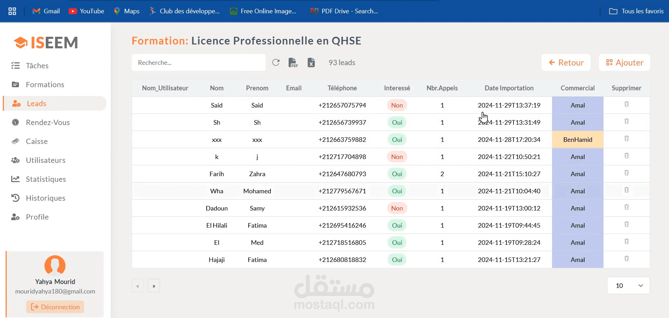Go to next page of leads

click(x=154, y=286)
